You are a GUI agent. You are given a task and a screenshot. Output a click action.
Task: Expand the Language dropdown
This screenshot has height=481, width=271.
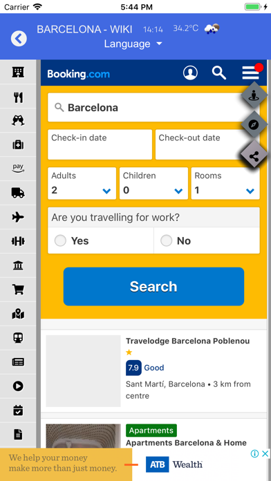pyautogui.click(x=133, y=44)
